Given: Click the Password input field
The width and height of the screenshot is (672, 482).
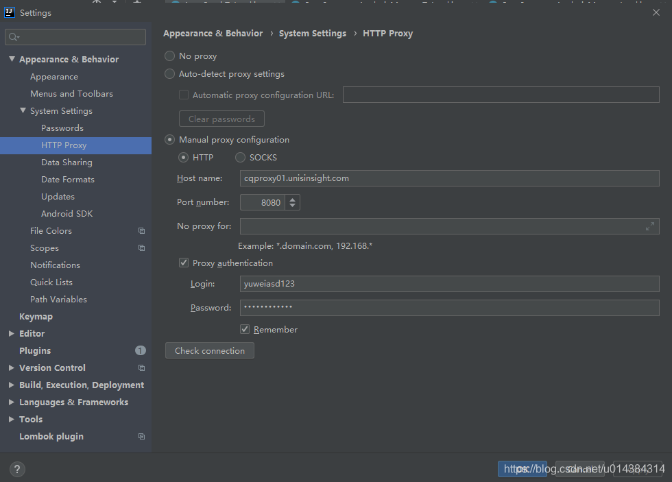Looking at the screenshot, I should tap(450, 308).
